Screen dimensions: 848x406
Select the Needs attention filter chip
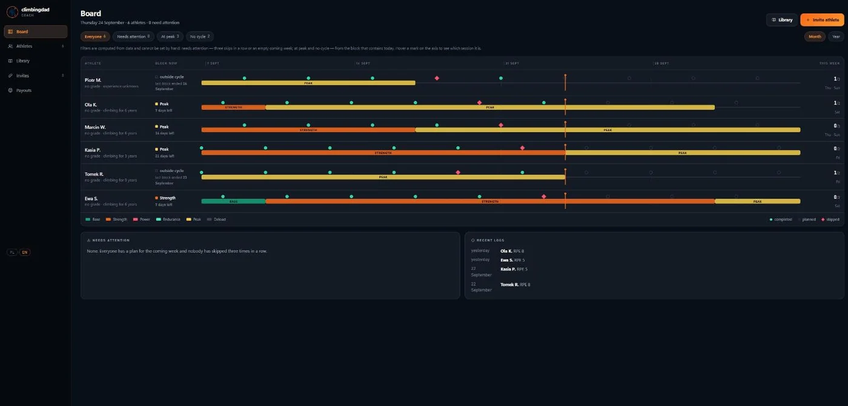(x=133, y=36)
